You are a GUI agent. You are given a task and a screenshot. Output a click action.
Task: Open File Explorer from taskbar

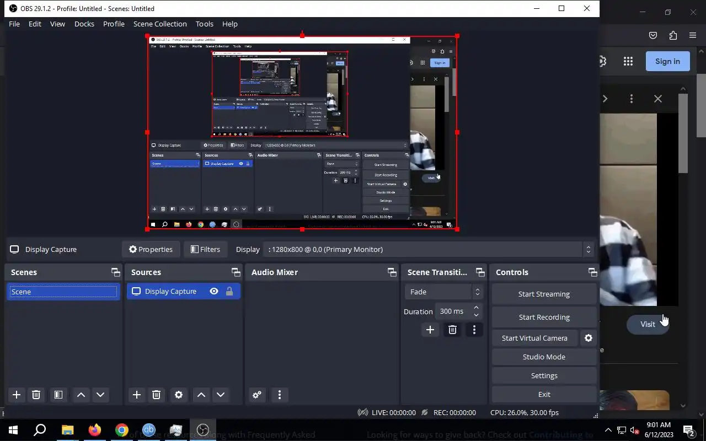67,430
